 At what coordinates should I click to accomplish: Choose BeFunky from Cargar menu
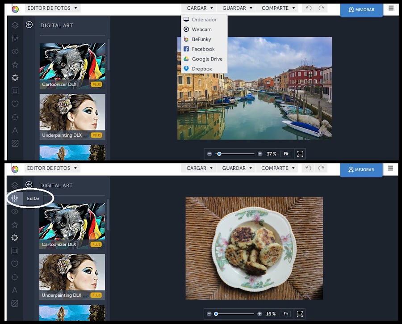click(204, 39)
